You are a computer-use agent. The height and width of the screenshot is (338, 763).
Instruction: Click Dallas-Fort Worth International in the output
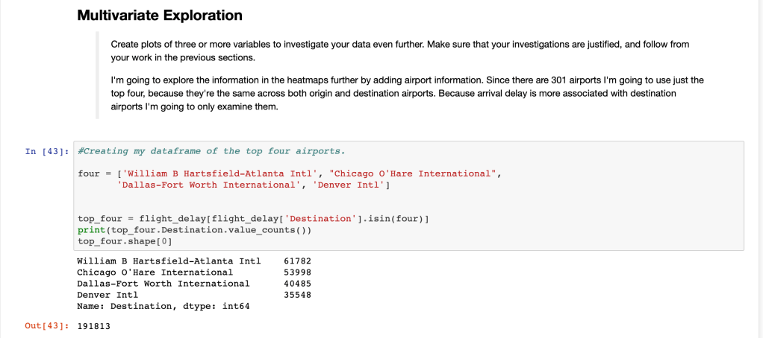tap(163, 284)
